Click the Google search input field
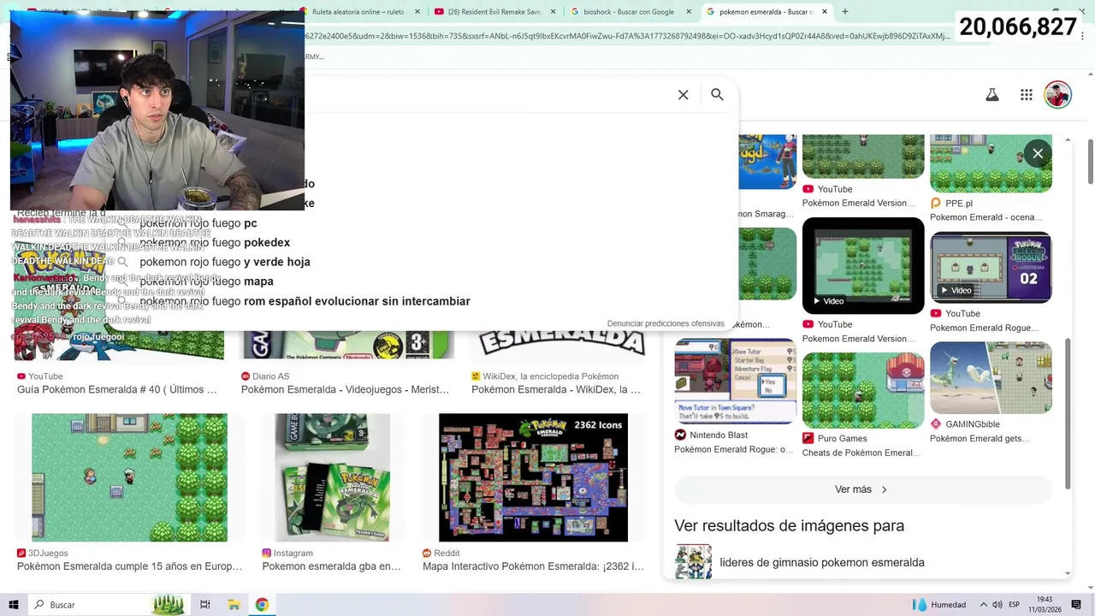 (488, 95)
